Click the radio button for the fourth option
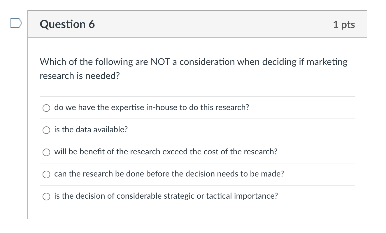This screenshot has height=233, width=386. coord(46,174)
